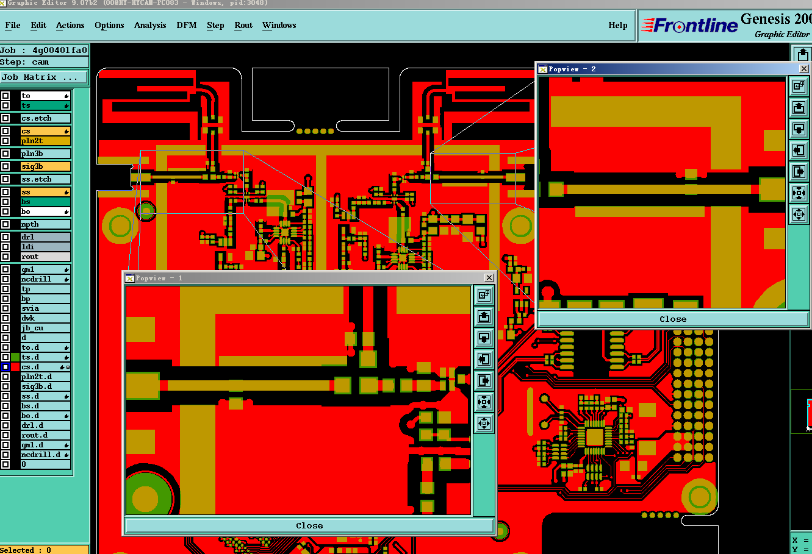Open the Rout menu

click(243, 25)
